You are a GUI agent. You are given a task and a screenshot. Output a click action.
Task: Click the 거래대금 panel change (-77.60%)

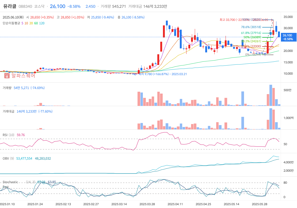pyautogui.click(x=45, y=111)
